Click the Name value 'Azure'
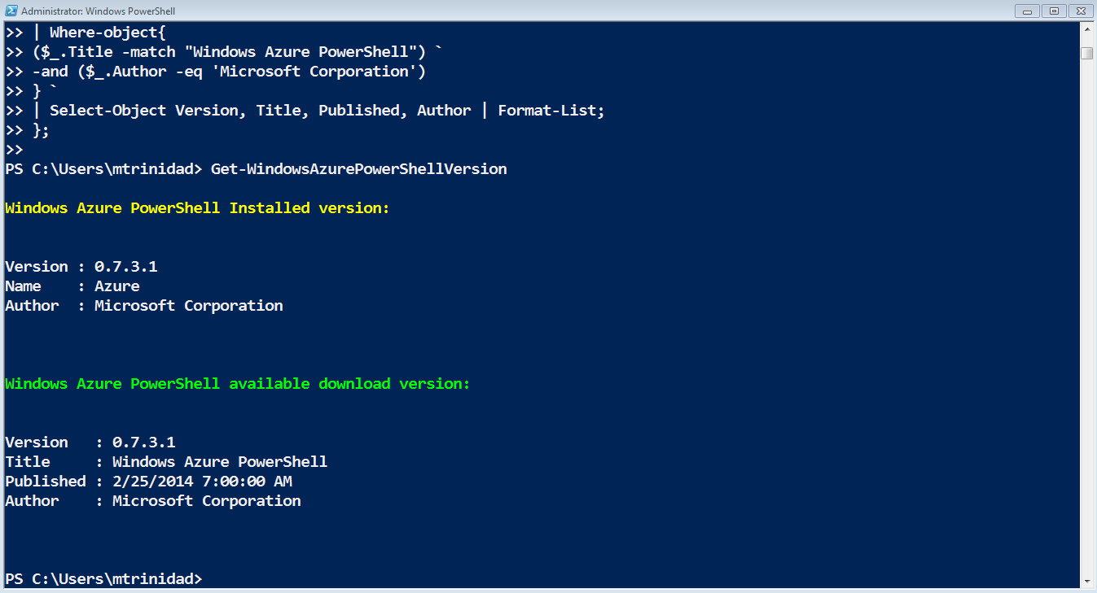The height and width of the screenshot is (593, 1097). coord(117,286)
